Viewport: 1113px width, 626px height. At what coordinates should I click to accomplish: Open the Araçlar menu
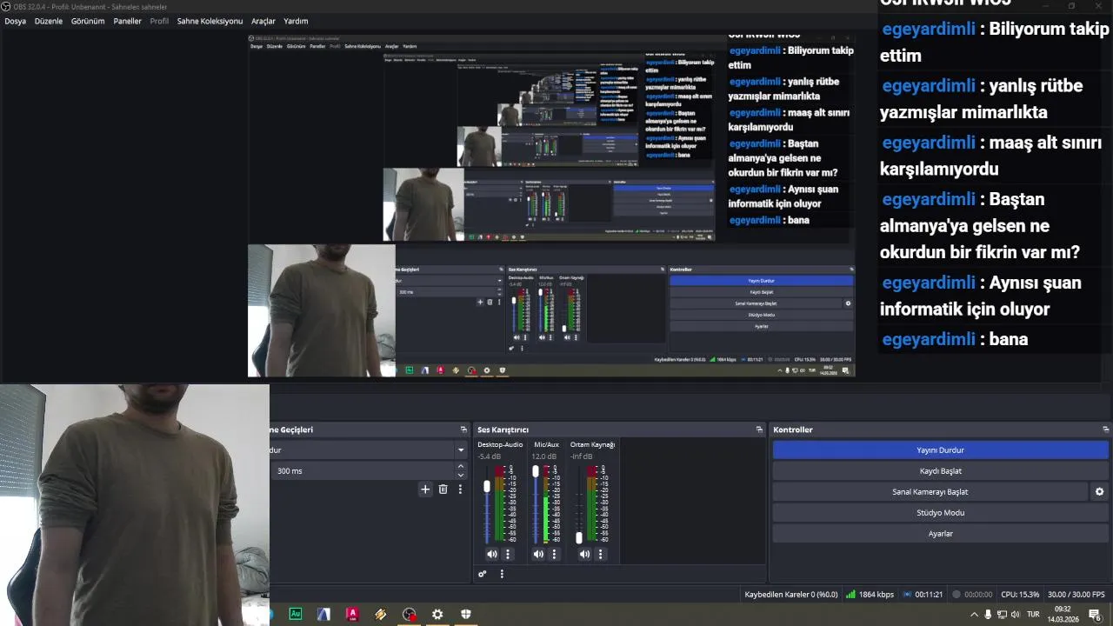pos(263,21)
